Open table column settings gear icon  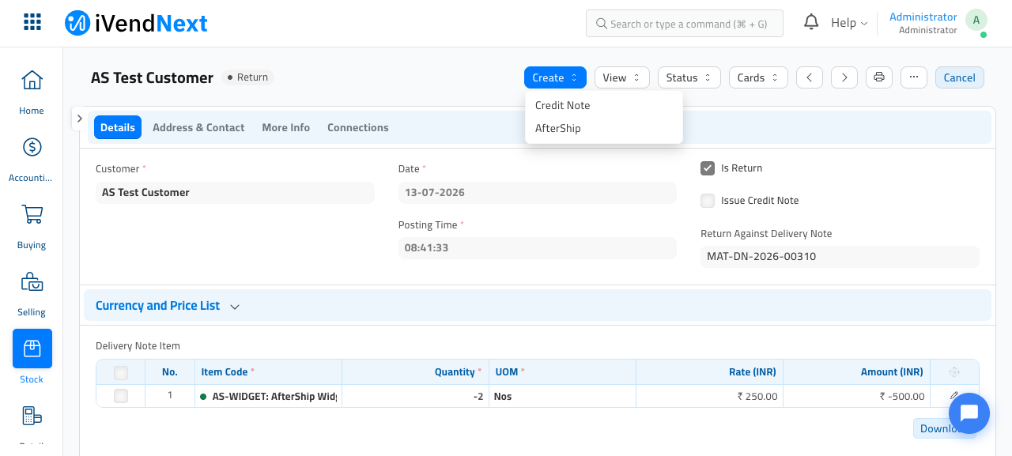pyautogui.click(x=954, y=372)
